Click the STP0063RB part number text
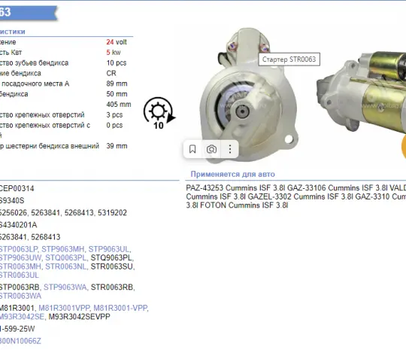 [19, 288]
